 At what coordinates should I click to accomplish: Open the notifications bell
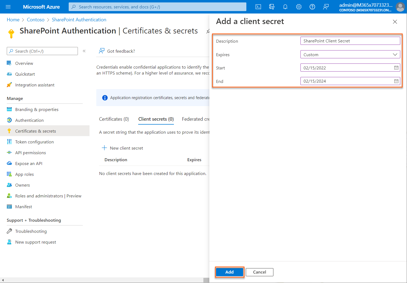coord(285,7)
